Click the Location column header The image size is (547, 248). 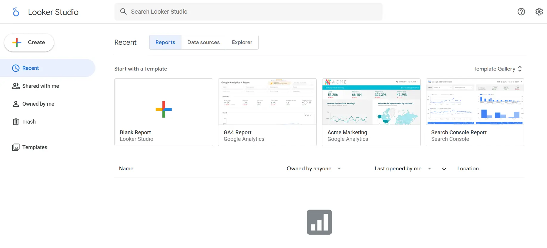[468, 169]
